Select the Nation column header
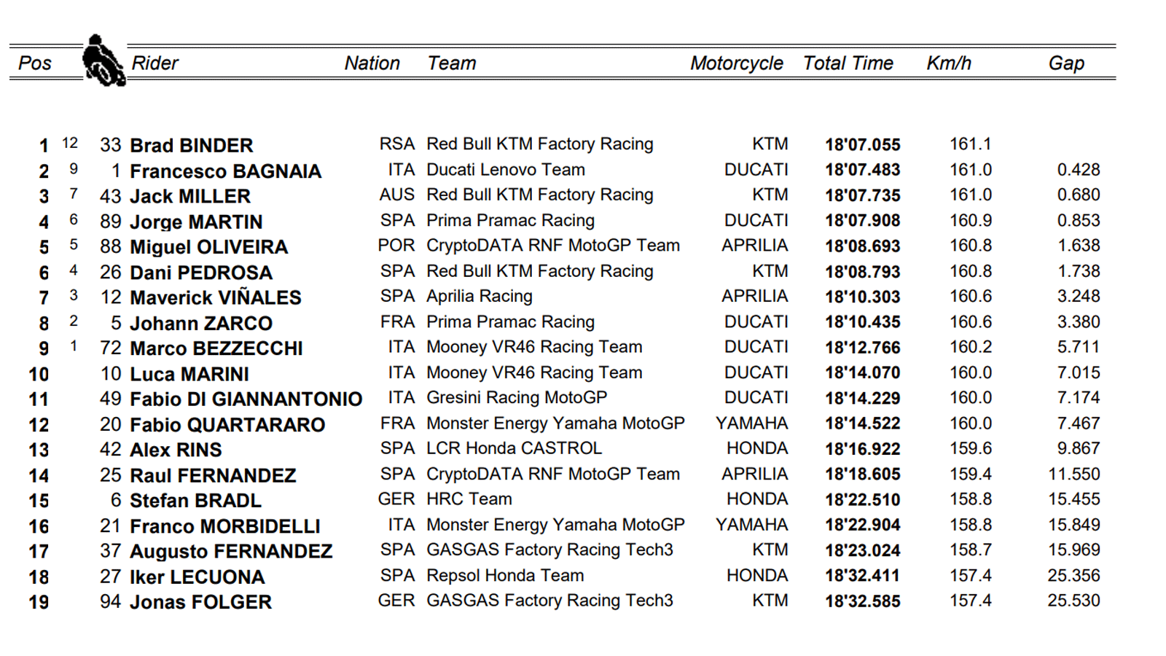This screenshot has width=1166, height=656. (372, 63)
